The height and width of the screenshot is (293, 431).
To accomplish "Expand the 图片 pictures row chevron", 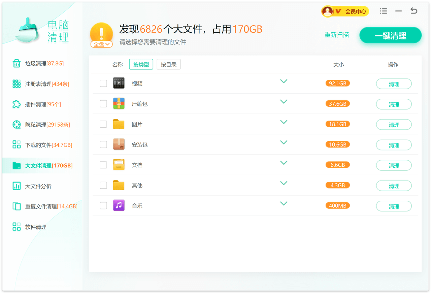I will 284,122.
